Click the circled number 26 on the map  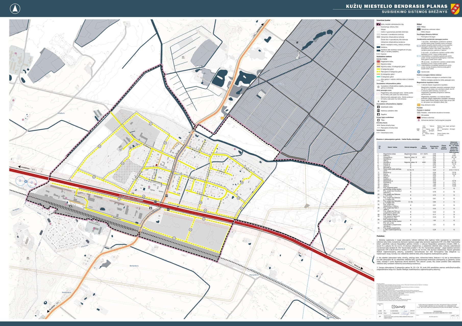242,182
